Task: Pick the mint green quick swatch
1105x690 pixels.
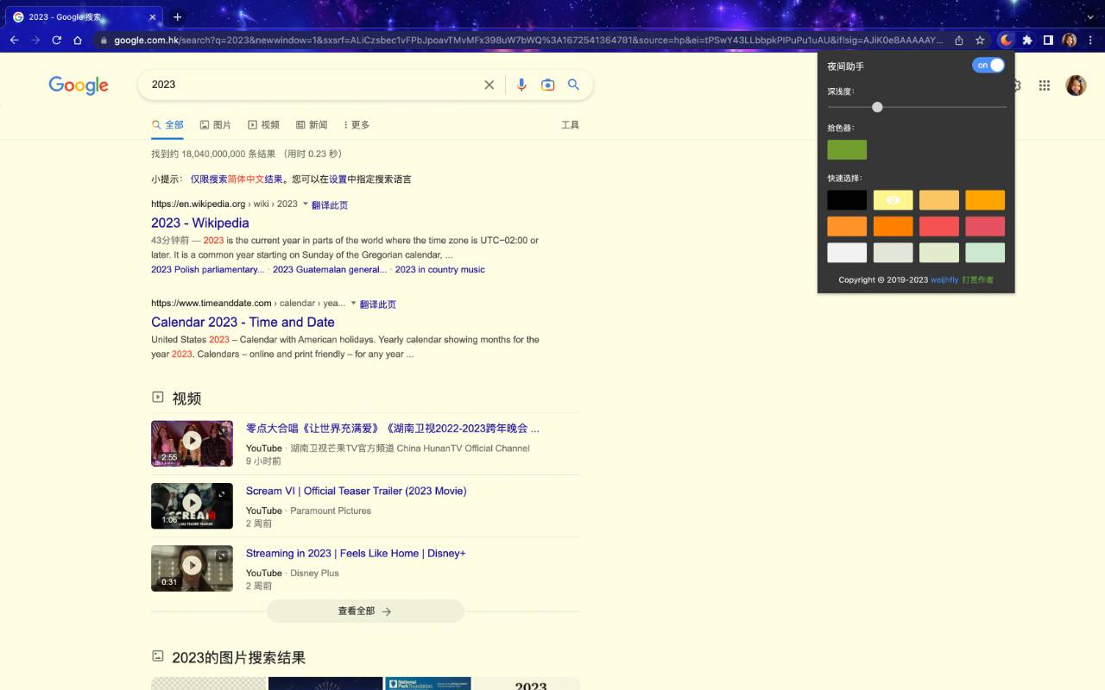Action: tap(985, 253)
